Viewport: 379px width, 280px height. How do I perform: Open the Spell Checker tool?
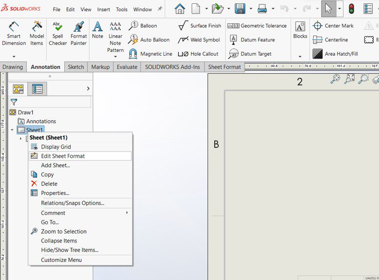58,33
